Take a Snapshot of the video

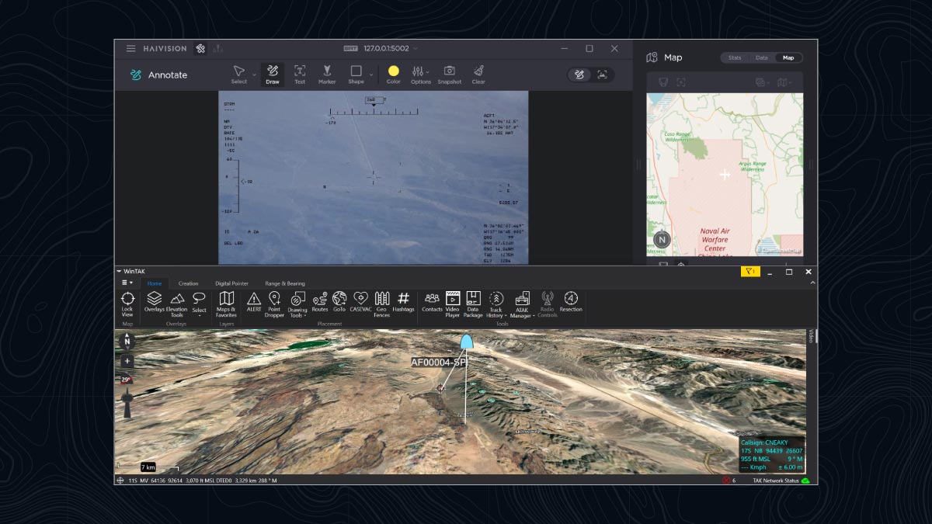pyautogui.click(x=449, y=75)
